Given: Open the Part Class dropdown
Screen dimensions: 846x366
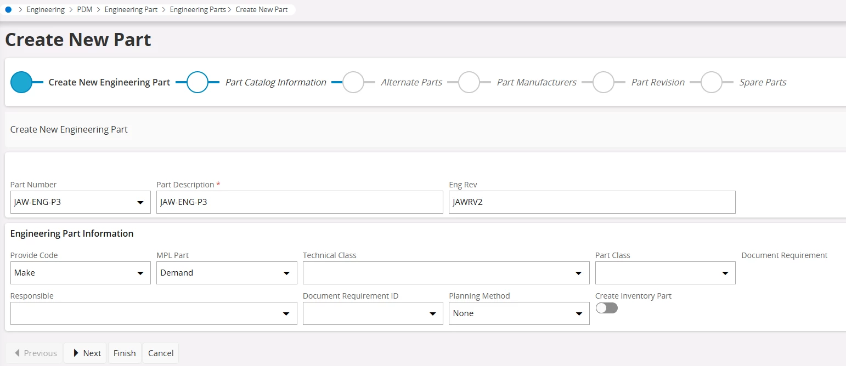Looking at the screenshot, I should point(725,273).
